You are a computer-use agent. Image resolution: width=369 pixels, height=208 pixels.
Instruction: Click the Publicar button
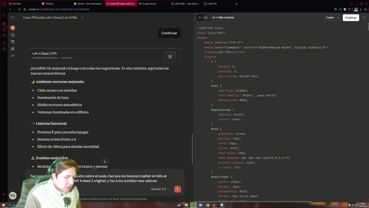351,18
